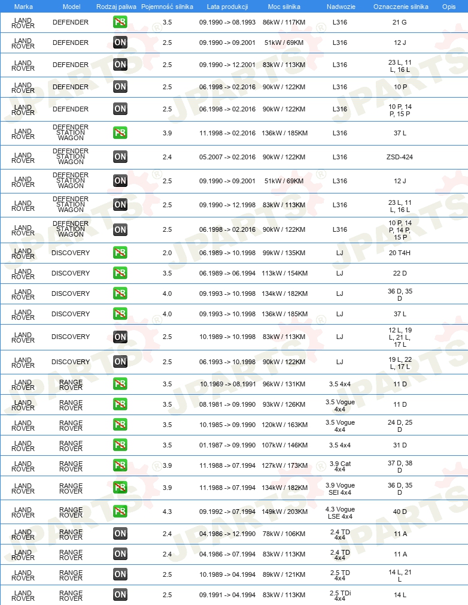Click the petrol icon in the Discovery 2.0 row
Viewport: 468px width, 605px height.
120,253
